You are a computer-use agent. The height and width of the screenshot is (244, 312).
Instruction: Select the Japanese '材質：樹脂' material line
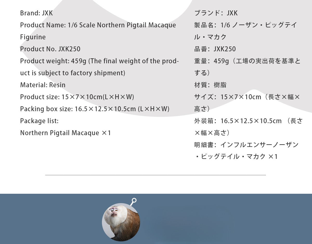(210, 85)
